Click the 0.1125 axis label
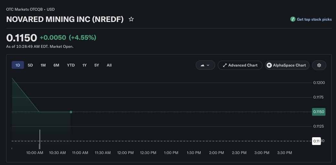 319,126
